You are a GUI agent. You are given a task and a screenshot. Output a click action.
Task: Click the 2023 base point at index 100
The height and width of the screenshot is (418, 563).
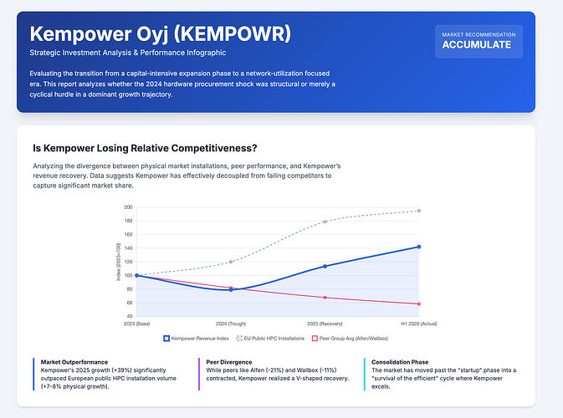tap(137, 276)
